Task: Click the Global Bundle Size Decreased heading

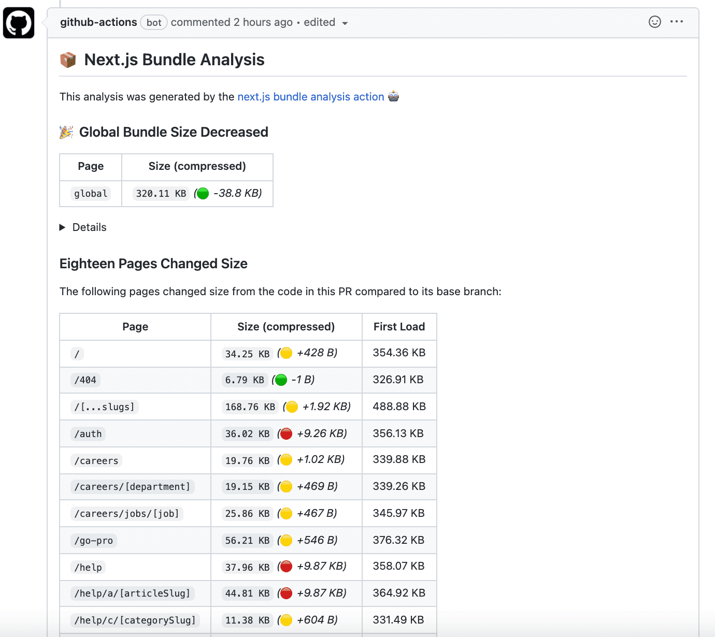Action: [x=174, y=132]
